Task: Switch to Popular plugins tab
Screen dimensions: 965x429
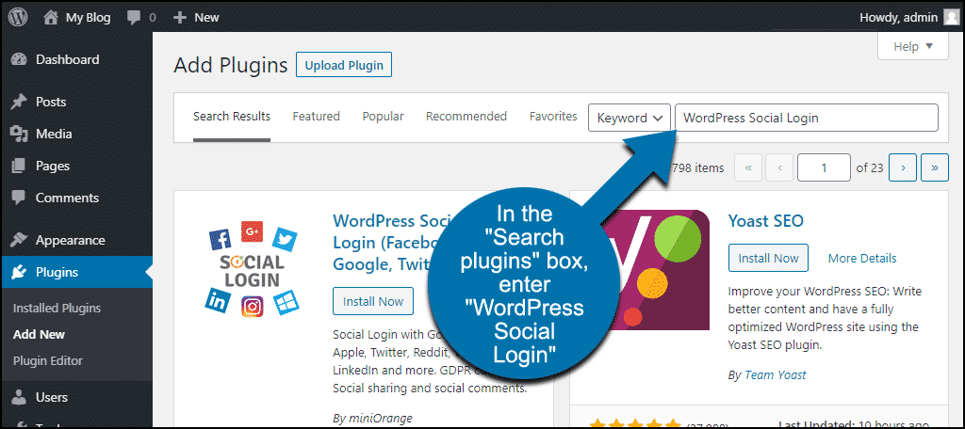Action: [x=383, y=116]
